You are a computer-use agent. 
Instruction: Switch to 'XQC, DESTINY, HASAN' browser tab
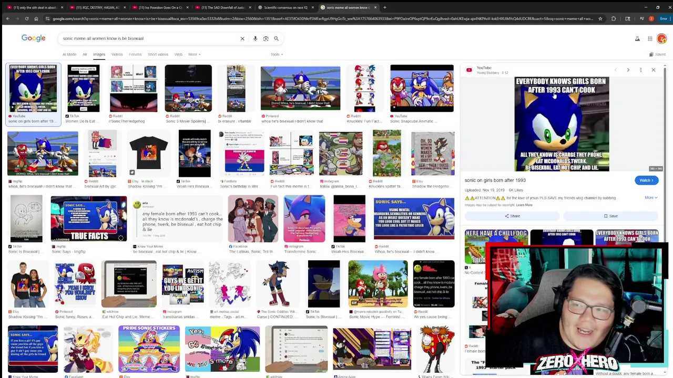tap(97, 7)
